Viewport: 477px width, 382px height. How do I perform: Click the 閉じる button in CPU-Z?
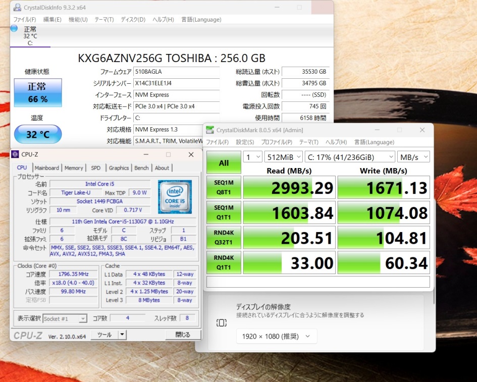point(183,335)
